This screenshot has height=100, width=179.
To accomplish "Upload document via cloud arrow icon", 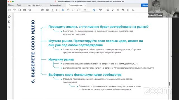I will [x=20, y=10].
